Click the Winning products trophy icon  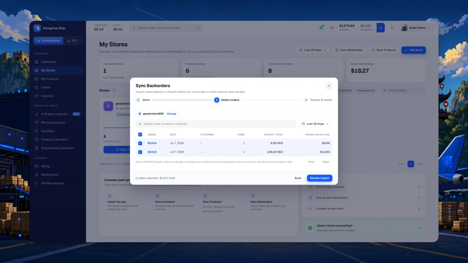37,123
